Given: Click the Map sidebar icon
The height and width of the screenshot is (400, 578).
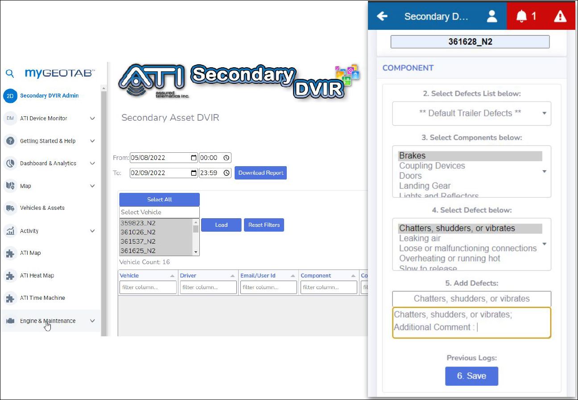Looking at the screenshot, I should [x=10, y=186].
